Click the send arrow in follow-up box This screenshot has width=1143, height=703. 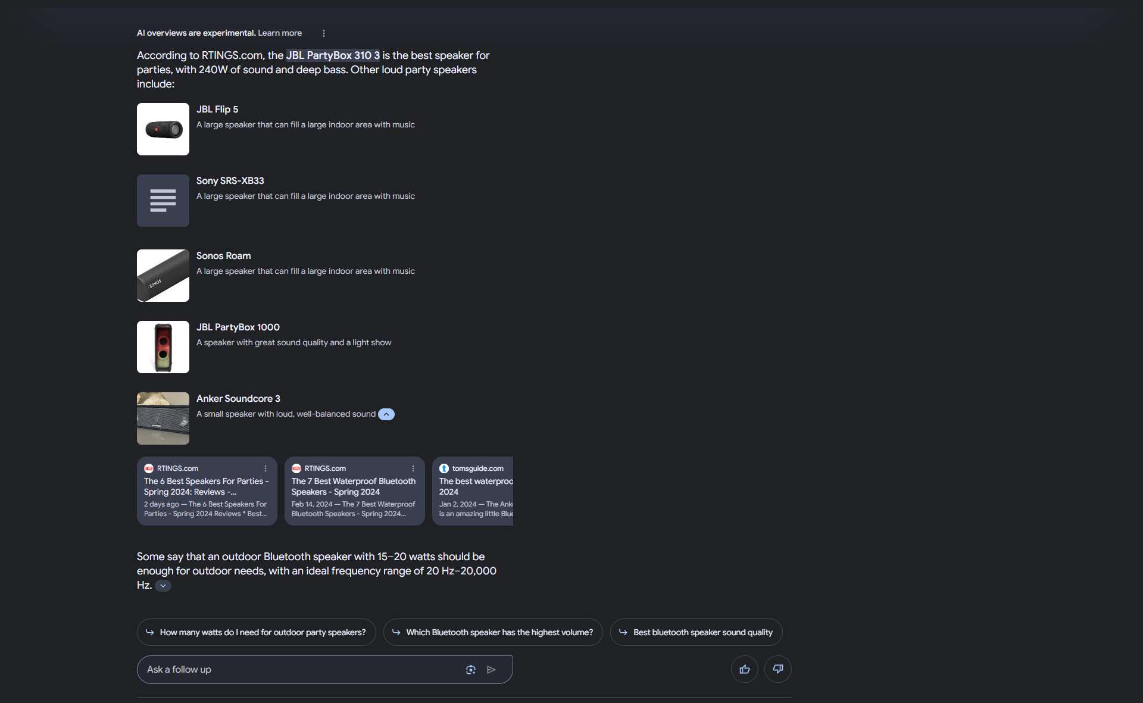(x=492, y=670)
